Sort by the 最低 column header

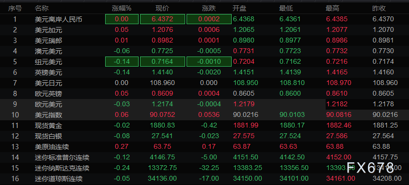[286, 8]
